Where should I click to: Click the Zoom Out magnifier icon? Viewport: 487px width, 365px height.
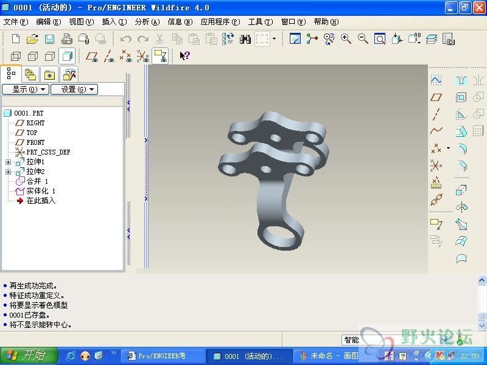point(363,39)
